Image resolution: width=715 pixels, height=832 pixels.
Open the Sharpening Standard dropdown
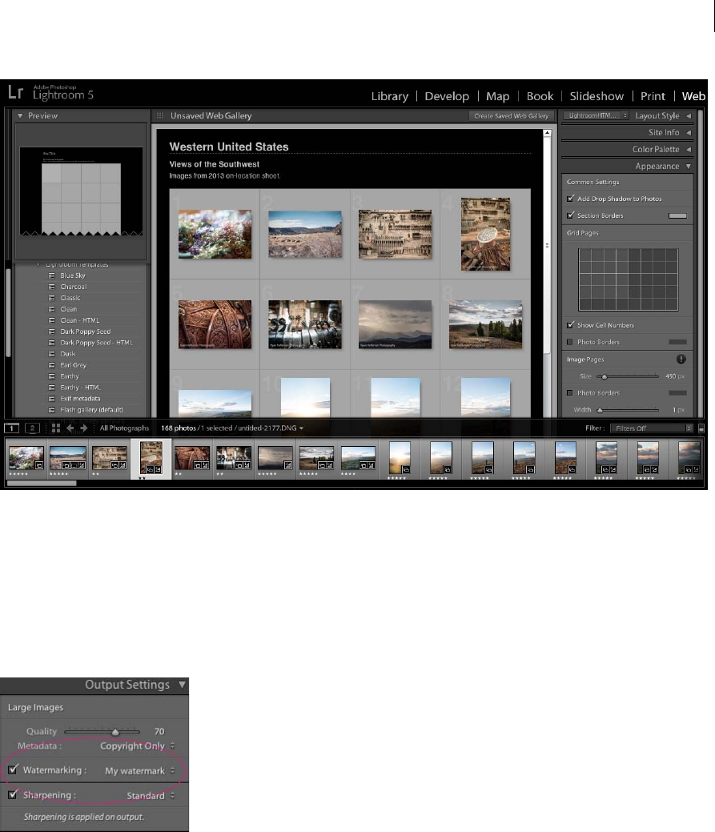pos(151,796)
